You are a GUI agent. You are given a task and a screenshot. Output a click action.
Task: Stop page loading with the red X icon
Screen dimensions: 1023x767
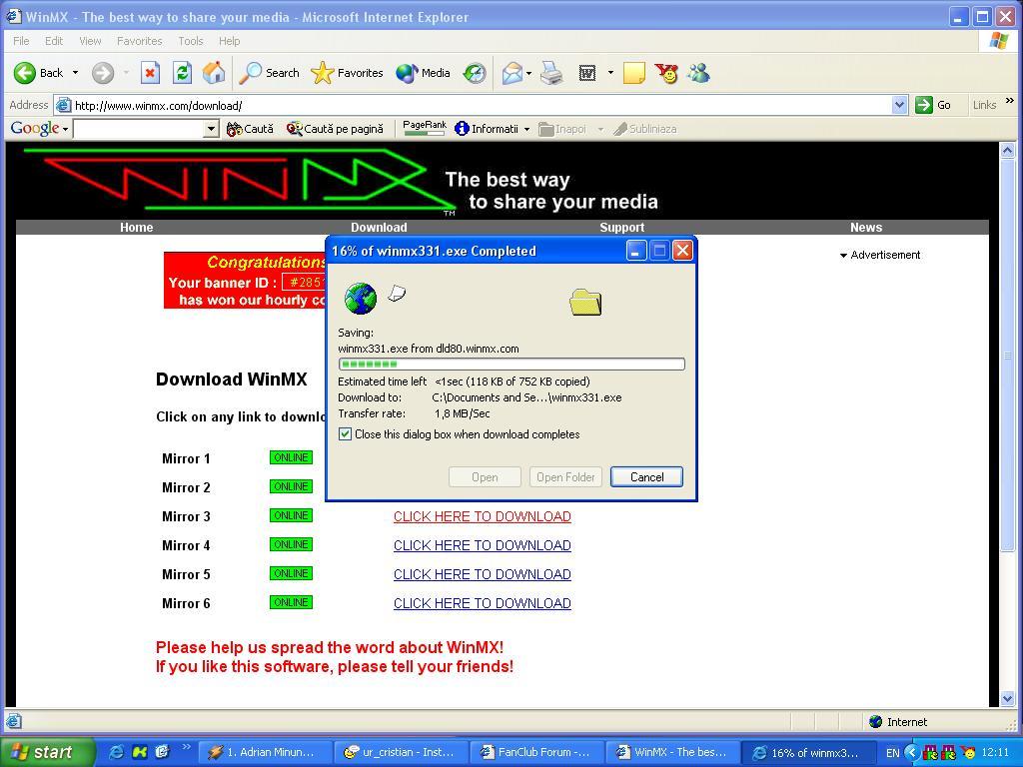point(150,72)
